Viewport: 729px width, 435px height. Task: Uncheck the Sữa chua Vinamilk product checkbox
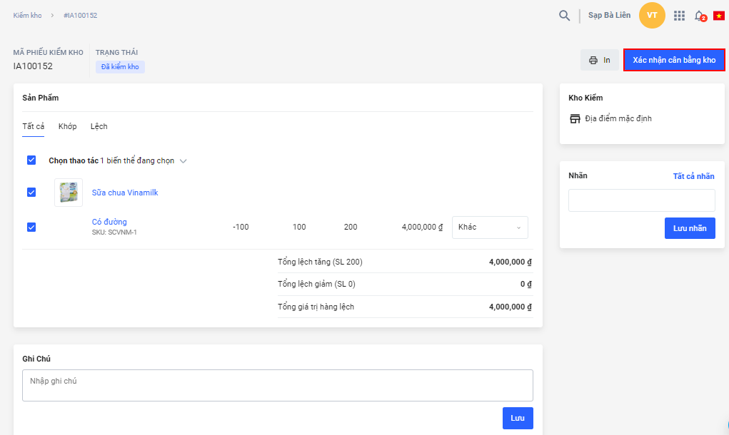pyautogui.click(x=31, y=193)
